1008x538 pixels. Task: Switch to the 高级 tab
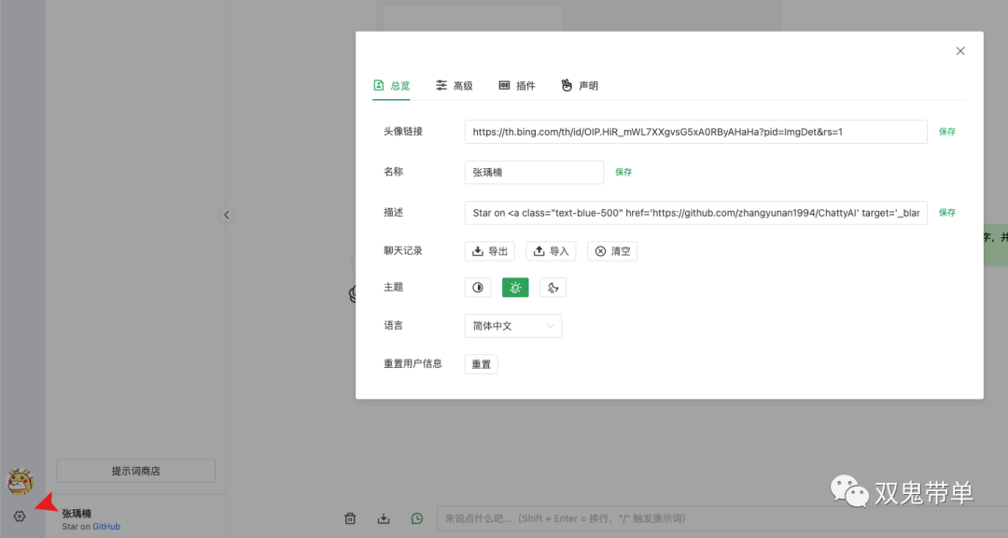454,85
